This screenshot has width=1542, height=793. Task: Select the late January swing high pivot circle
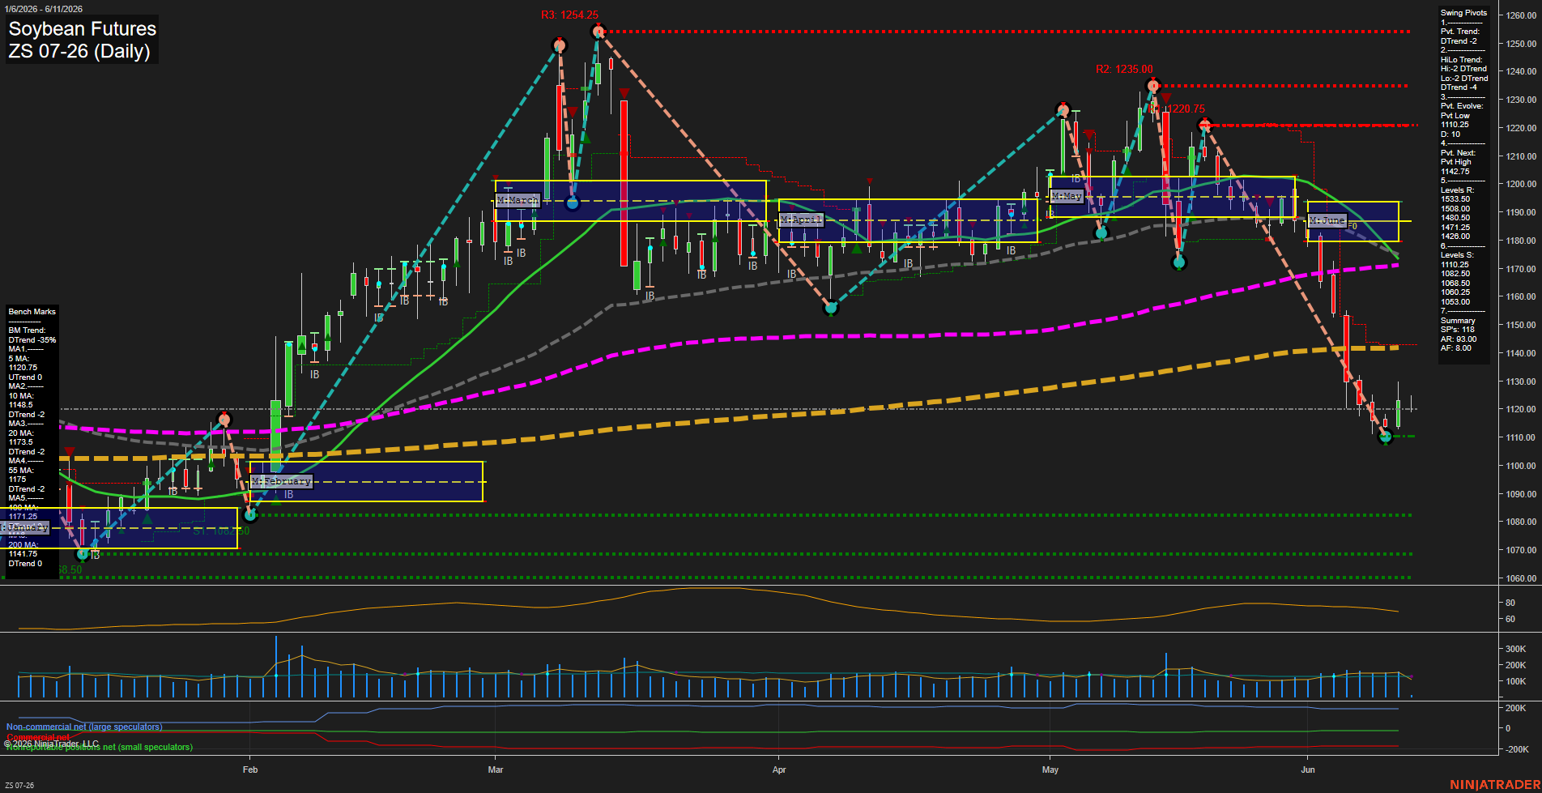click(x=224, y=420)
